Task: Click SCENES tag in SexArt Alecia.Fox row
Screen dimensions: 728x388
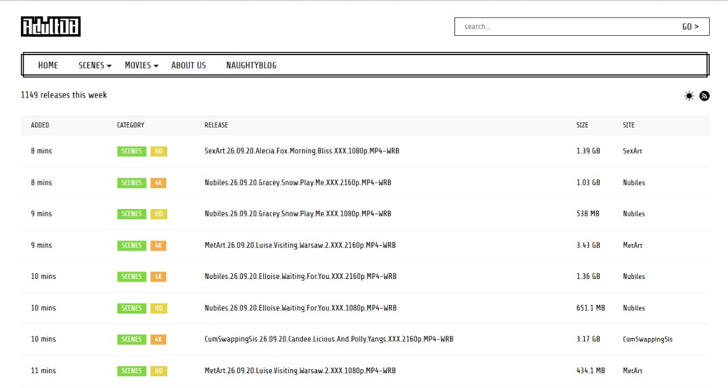Action: pyautogui.click(x=132, y=151)
